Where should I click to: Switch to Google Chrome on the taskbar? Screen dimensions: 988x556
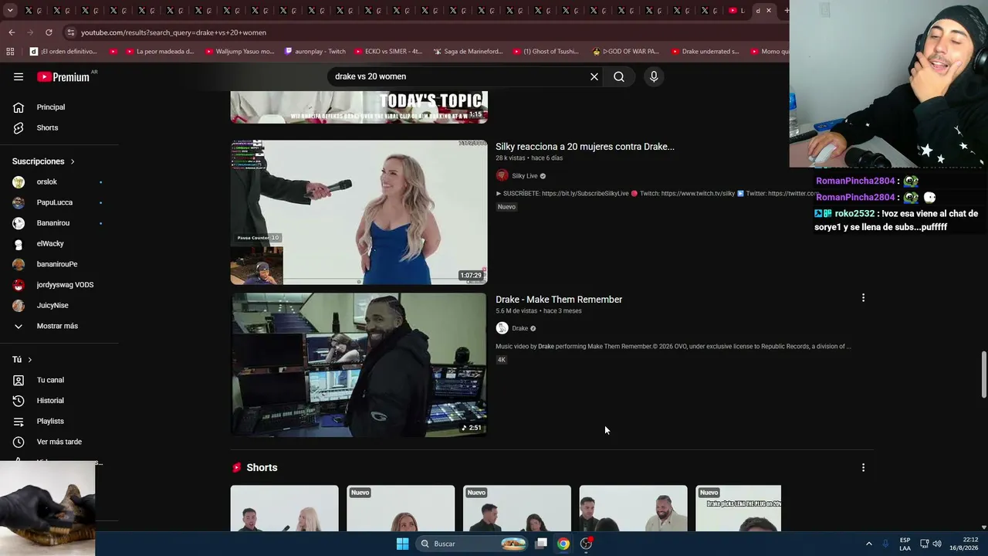coord(563,544)
